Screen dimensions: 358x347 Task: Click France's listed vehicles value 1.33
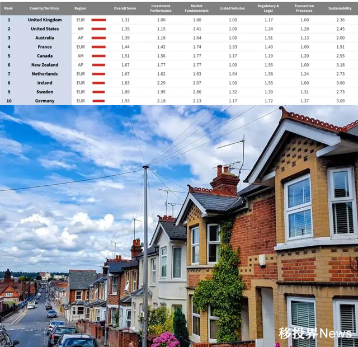click(233, 47)
